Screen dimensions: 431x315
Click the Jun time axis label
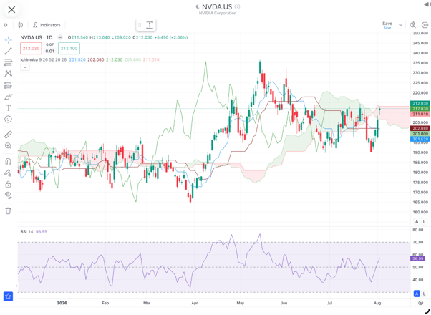(284, 303)
